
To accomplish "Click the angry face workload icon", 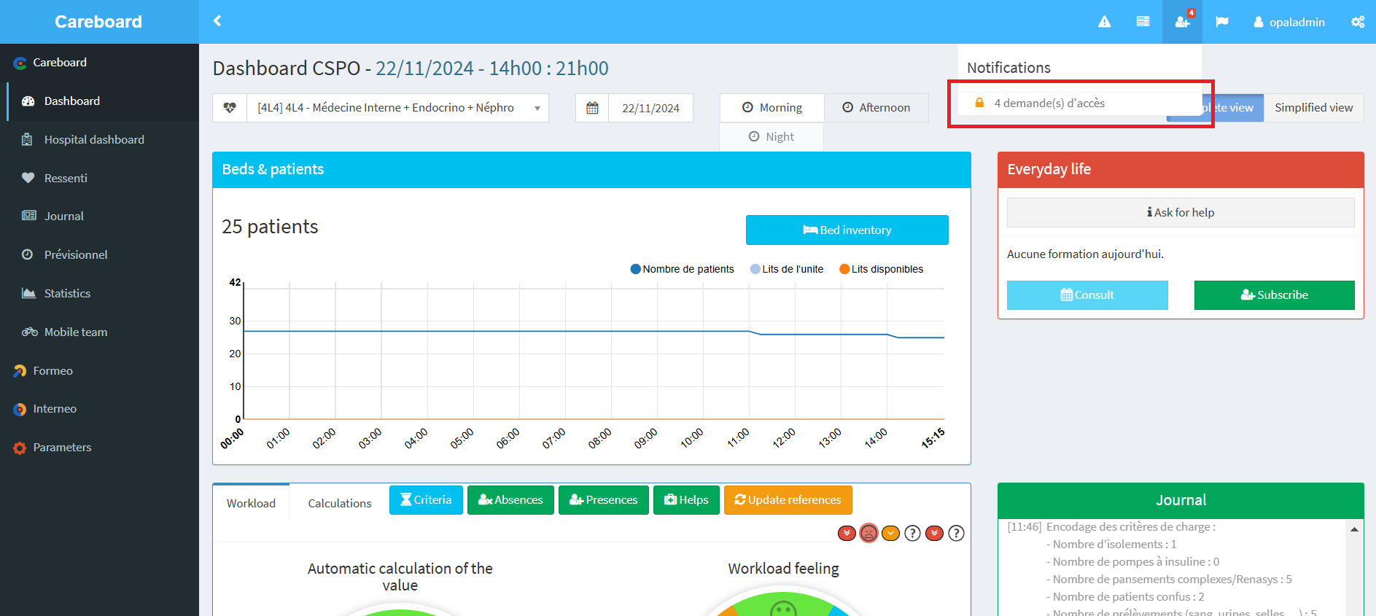I will point(868,534).
